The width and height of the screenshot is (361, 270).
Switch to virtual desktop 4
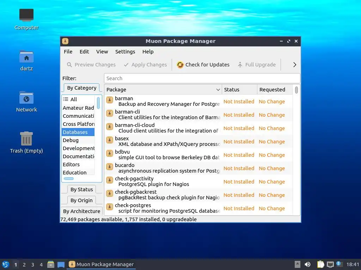click(41, 265)
